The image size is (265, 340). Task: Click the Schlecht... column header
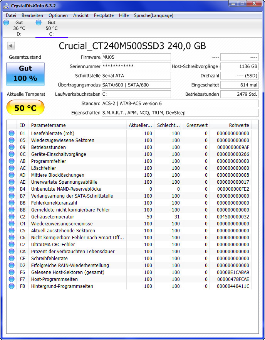tap(168, 125)
